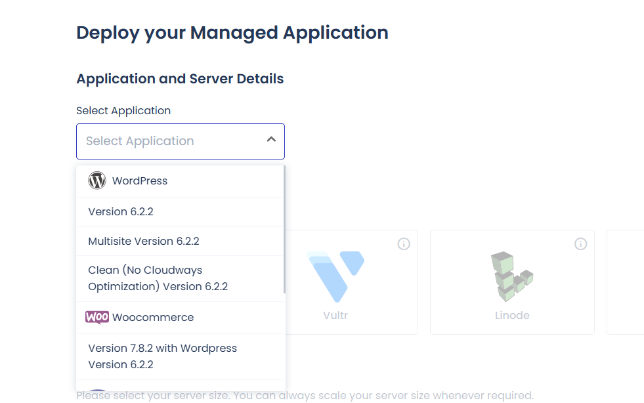Click the WordPress logo icon

[97, 180]
